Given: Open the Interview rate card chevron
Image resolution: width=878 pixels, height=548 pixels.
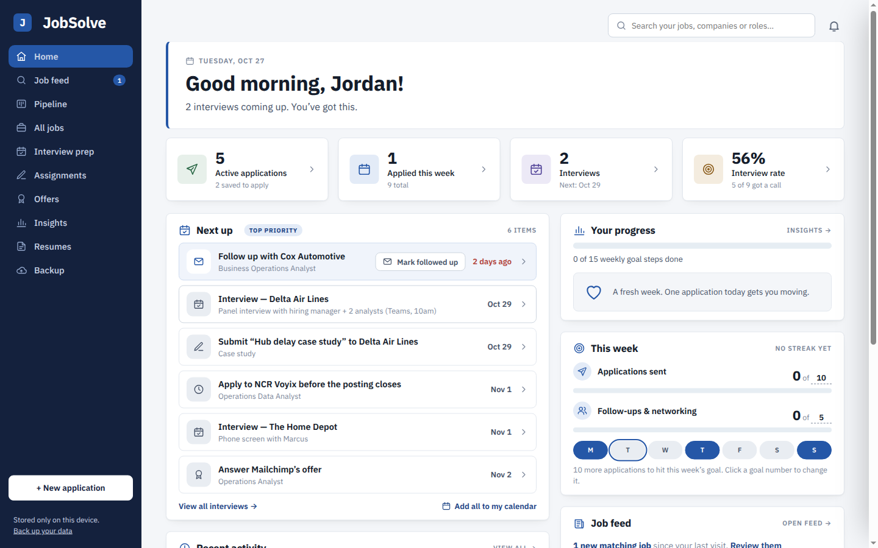Looking at the screenshot, I should 828,169.
